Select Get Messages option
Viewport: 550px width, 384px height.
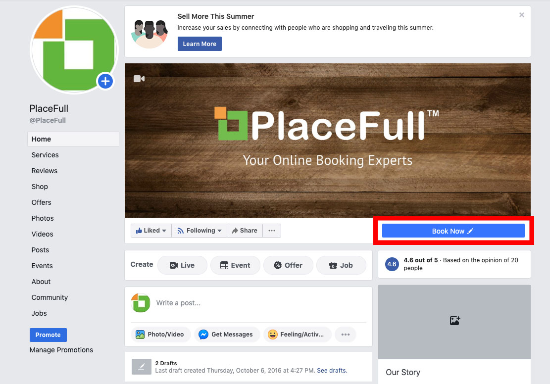(227, 335)
